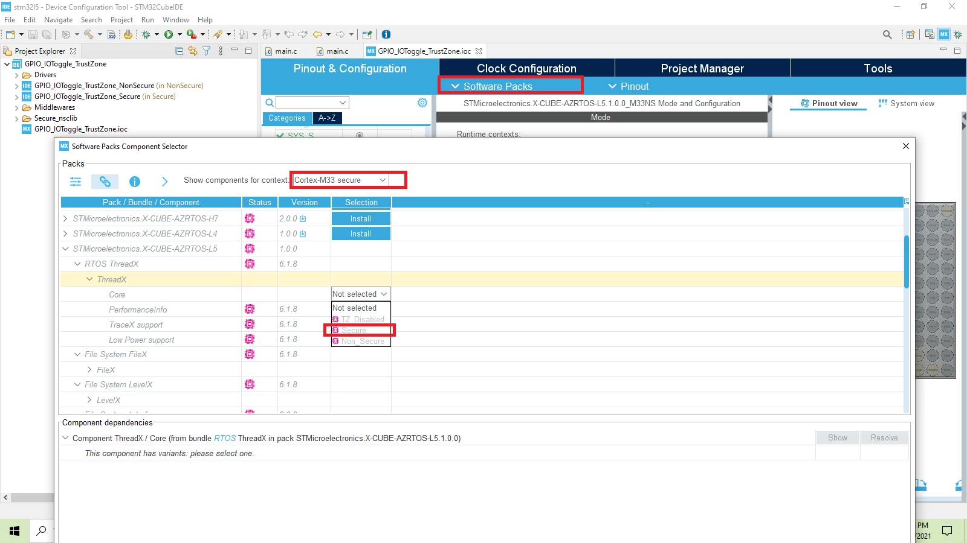Screen dimensions: 967x543
Task: Toggle the highlighted link icon in Packs toolbar
Action: point(105,181)
